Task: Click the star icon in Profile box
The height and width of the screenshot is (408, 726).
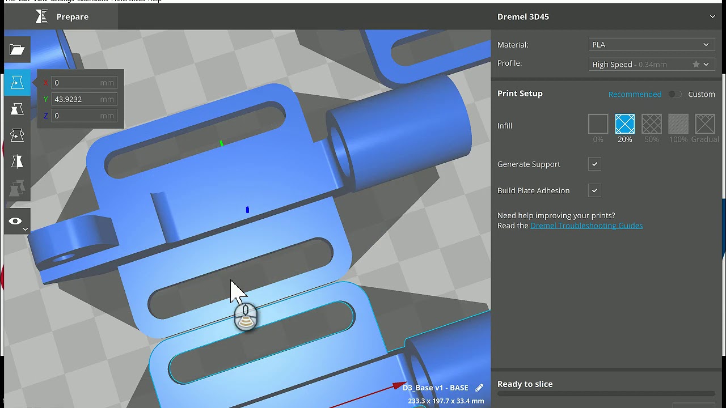Action: point(696,65)
